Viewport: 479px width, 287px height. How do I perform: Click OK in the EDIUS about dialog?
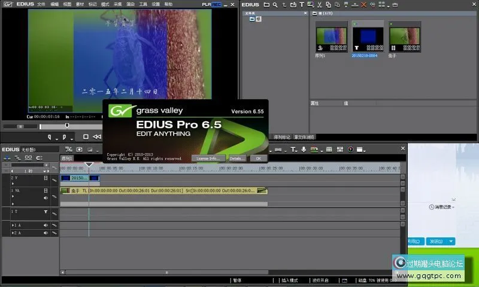point(257,158)
